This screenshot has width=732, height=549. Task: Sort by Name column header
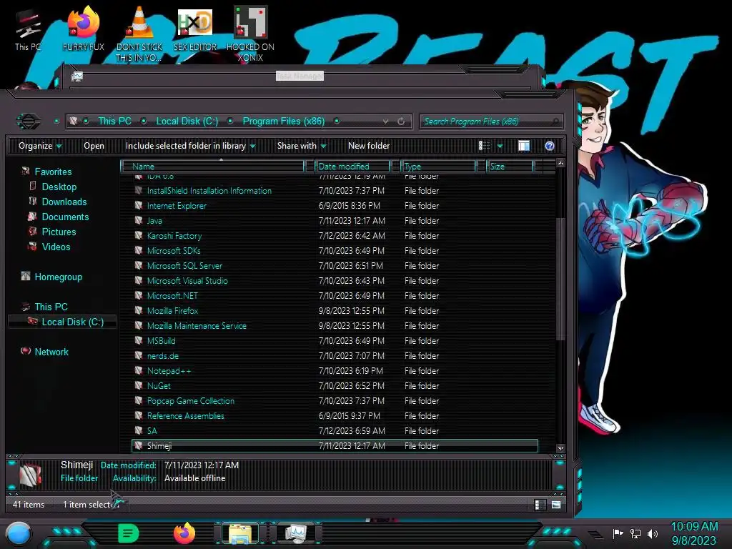coord(212,166)
